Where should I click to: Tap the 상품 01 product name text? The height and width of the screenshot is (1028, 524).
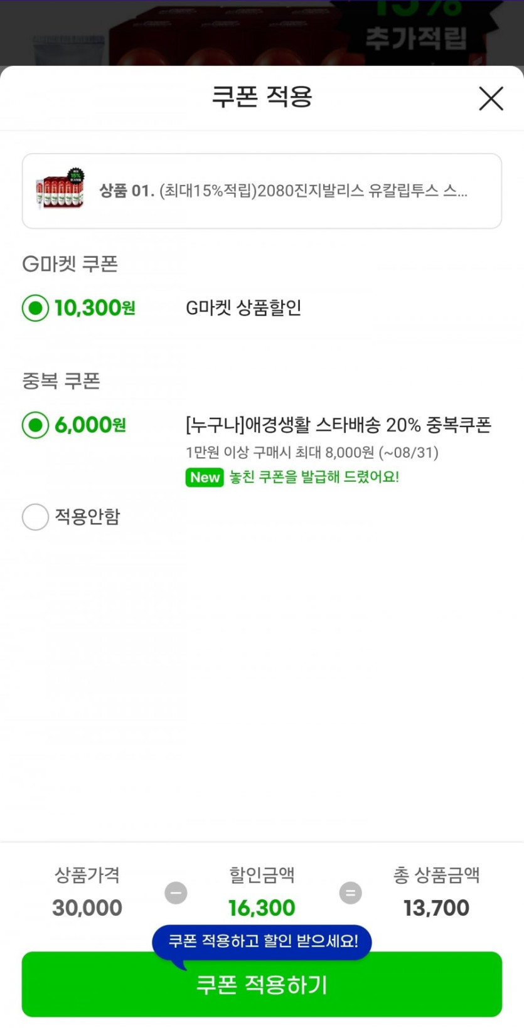click(283, 191)
